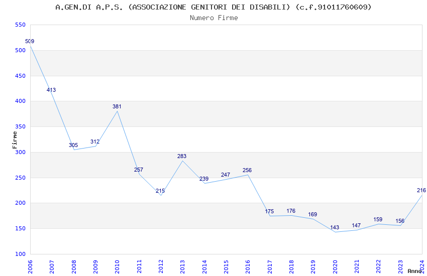Click the y-axis value 150
The image size is (427, 276).
click(21, 229)
